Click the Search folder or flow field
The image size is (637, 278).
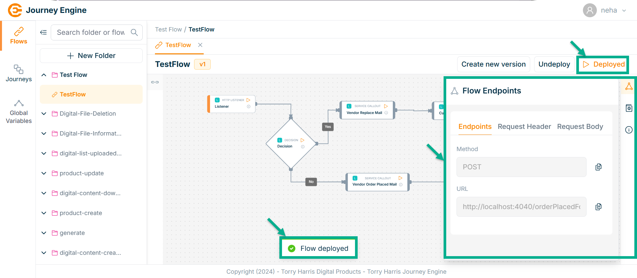click(91, 32)
